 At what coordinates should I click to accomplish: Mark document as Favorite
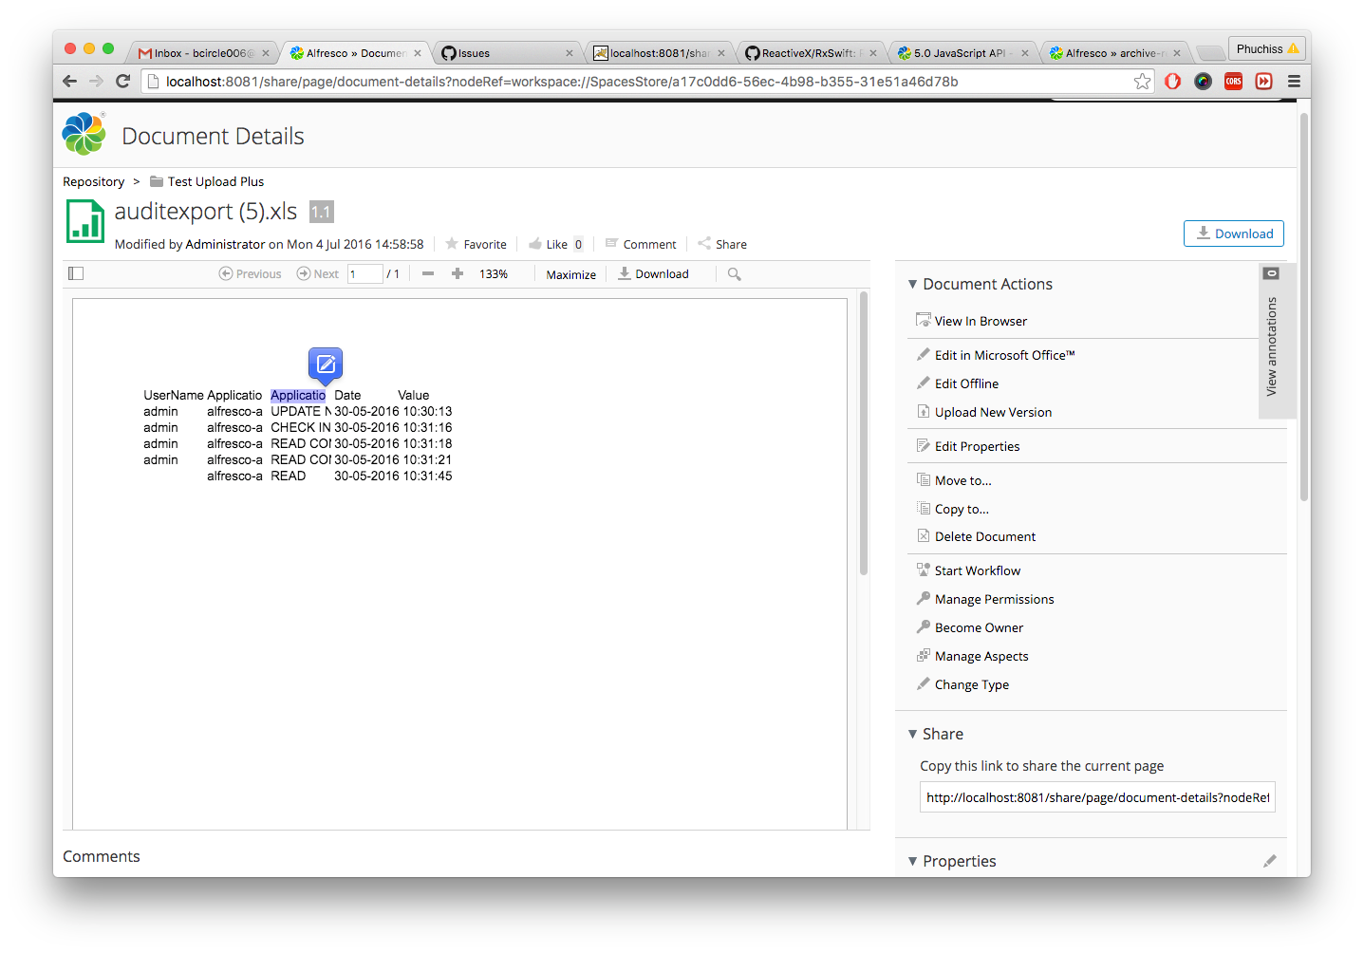click(x=476, y=244)
